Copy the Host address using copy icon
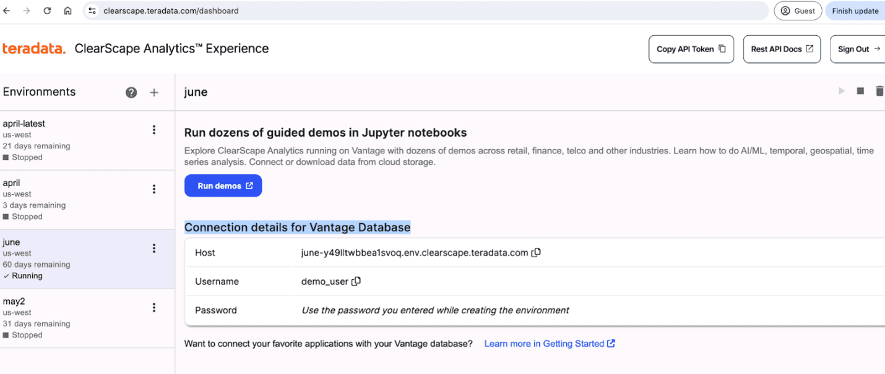This screenshot has width=885, height=374. pos(536,252)
